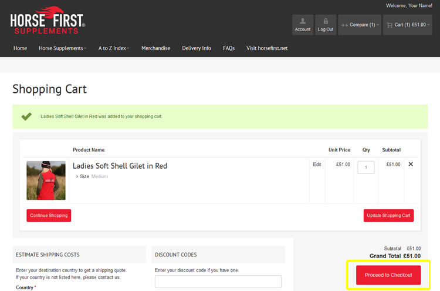
Task: Click the green success checkmark icon
Action: tap(26, 116)
